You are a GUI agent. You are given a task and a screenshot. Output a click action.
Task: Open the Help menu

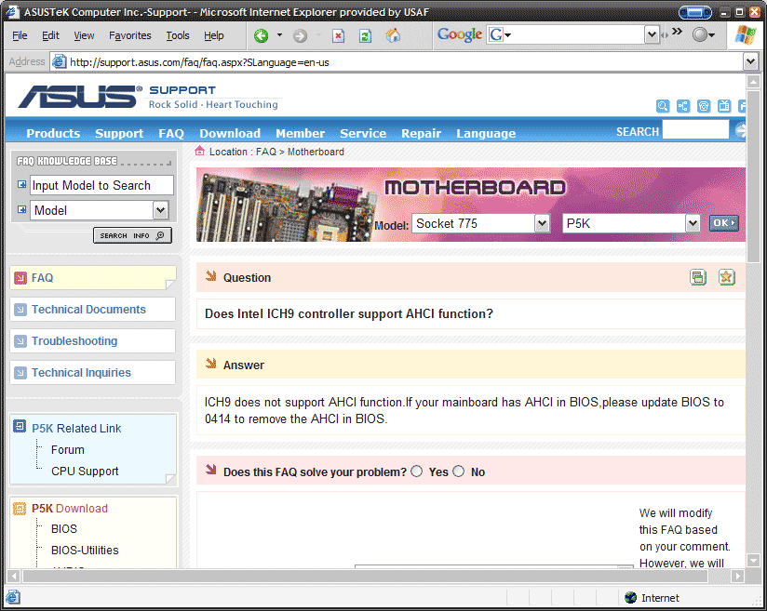click(214, 35)
